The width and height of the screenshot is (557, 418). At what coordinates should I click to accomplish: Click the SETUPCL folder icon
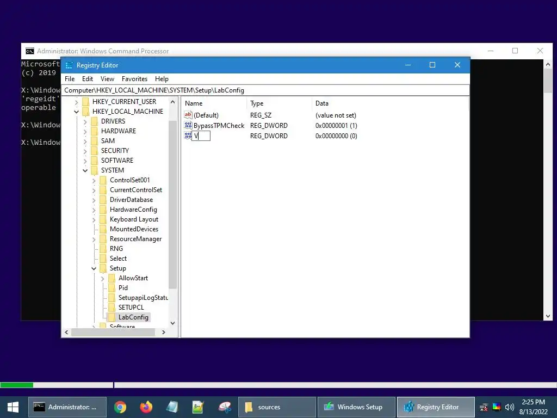(x=112, y=308)
